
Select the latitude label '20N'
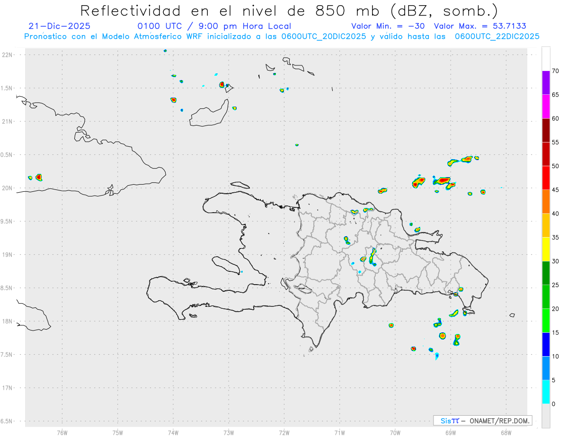pyautogui.click(x=7, y=188)
